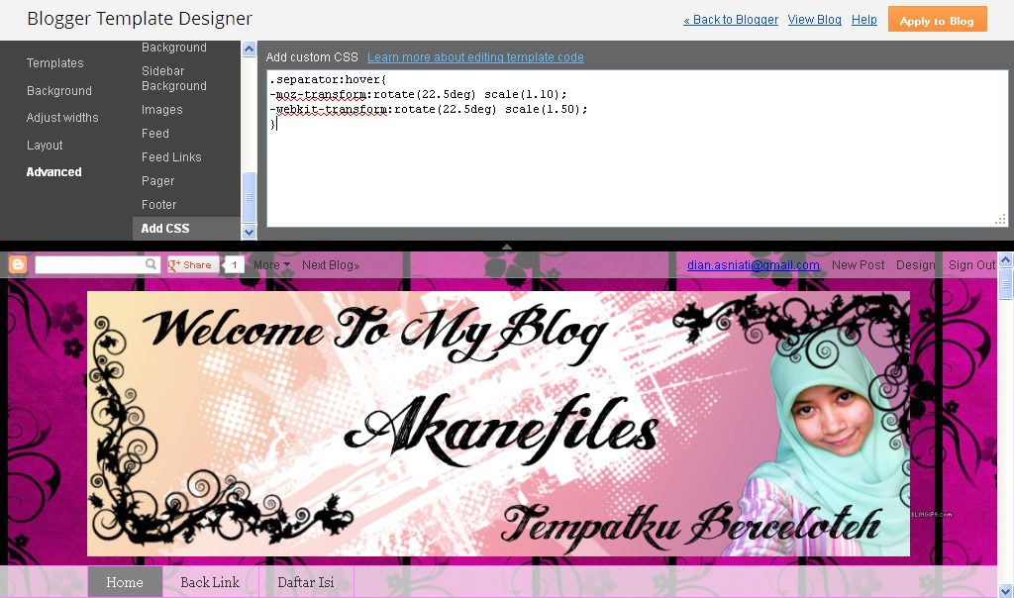Click Design in the navbar

pyautogui.click(x=915, y=265)
